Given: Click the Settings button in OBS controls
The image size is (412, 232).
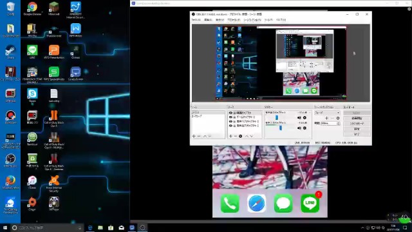Looking at the screenshot, I should click(357, 129).
